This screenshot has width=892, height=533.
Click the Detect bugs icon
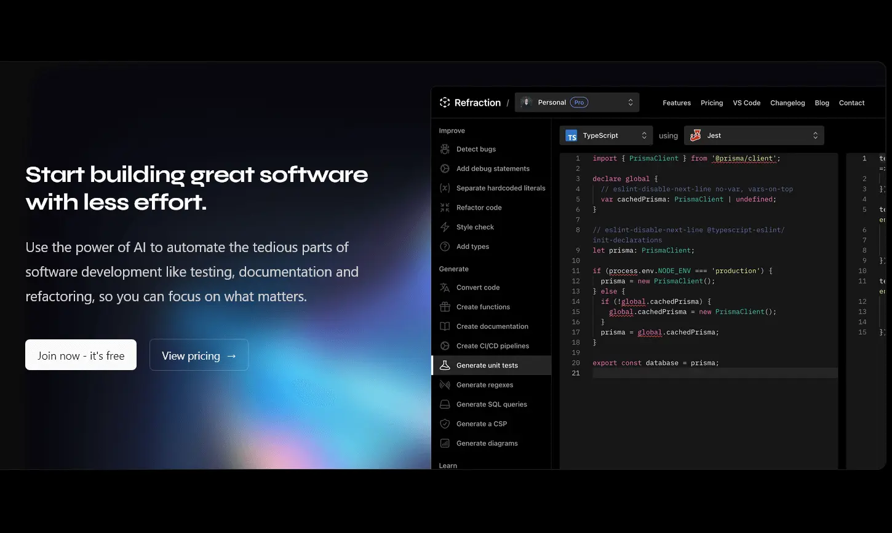click(x=445, y=149)
